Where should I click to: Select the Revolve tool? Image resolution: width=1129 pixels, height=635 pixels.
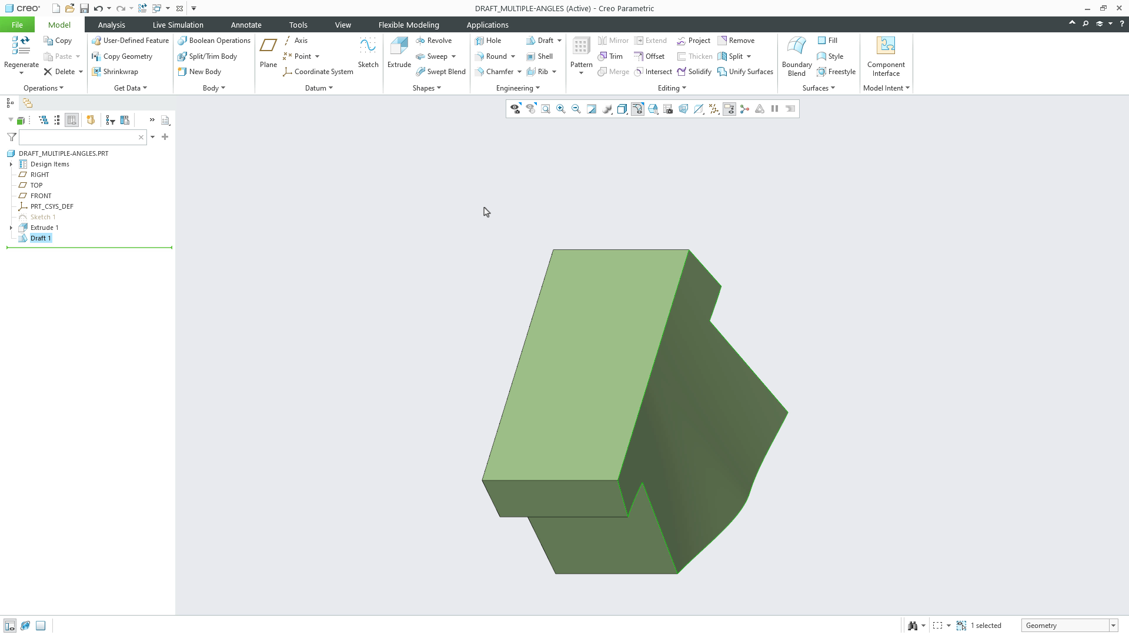(435, 40)
